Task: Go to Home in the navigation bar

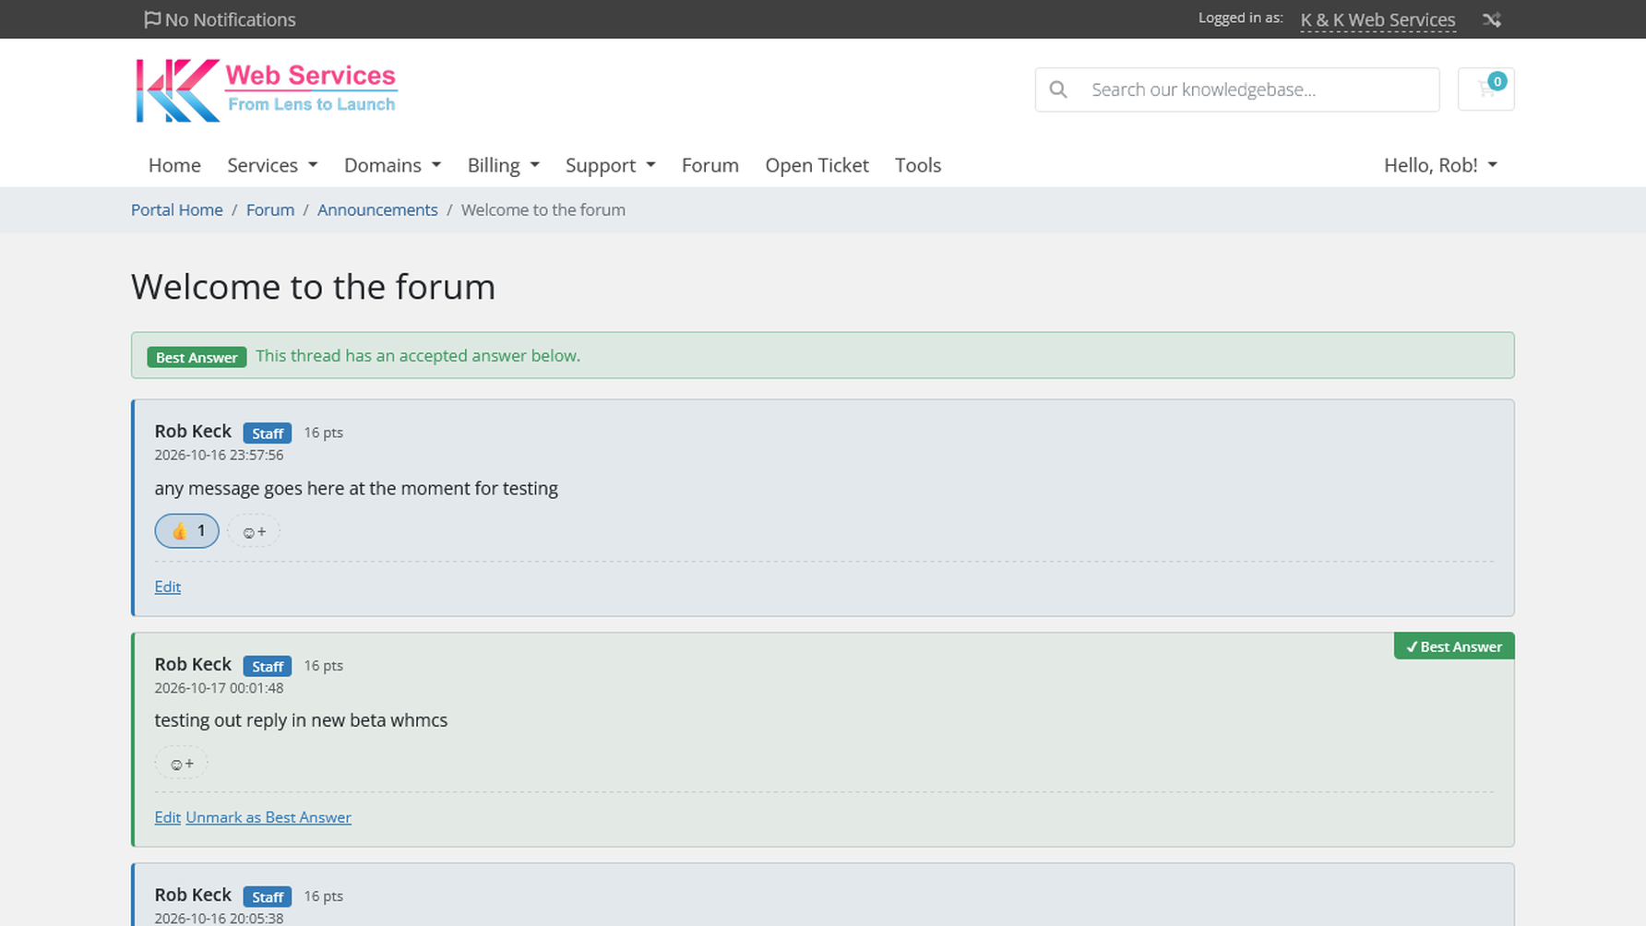Action: [174, 165]
